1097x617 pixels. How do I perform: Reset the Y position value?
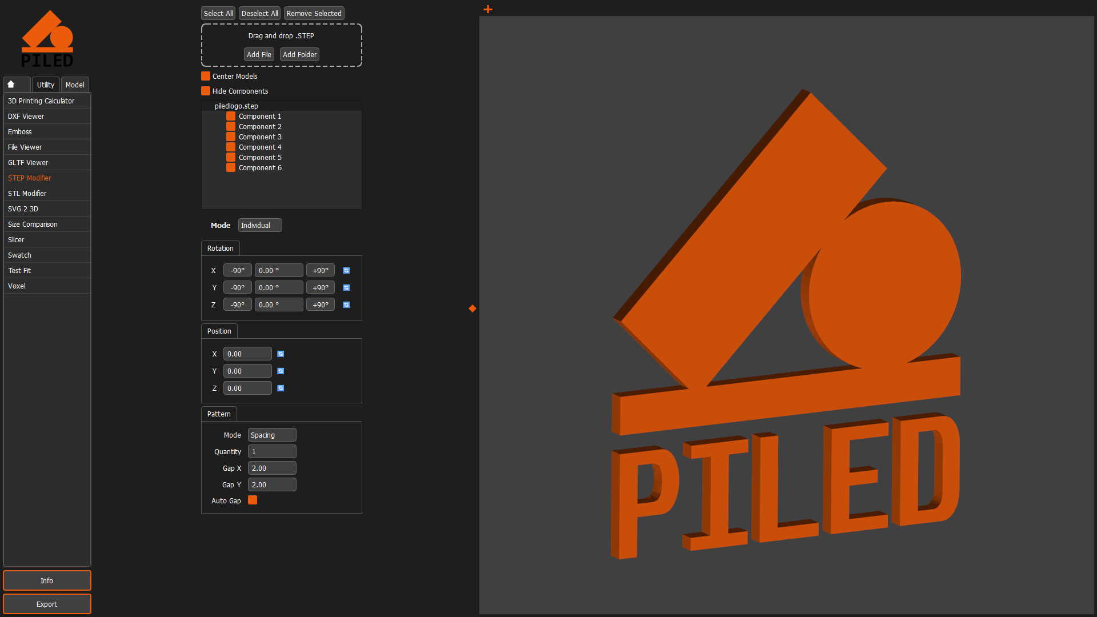[281, 371]
